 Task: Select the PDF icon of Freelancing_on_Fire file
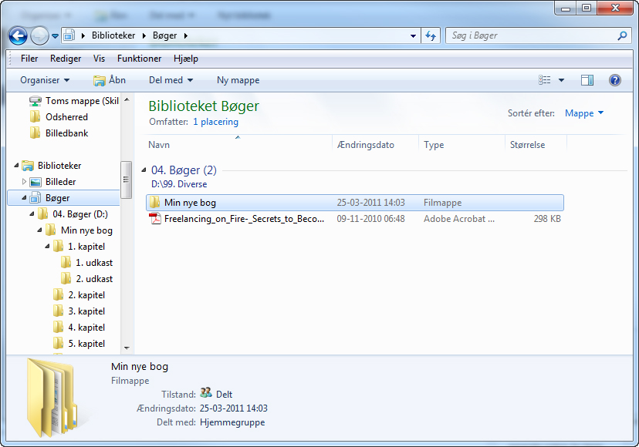[155, 219]
